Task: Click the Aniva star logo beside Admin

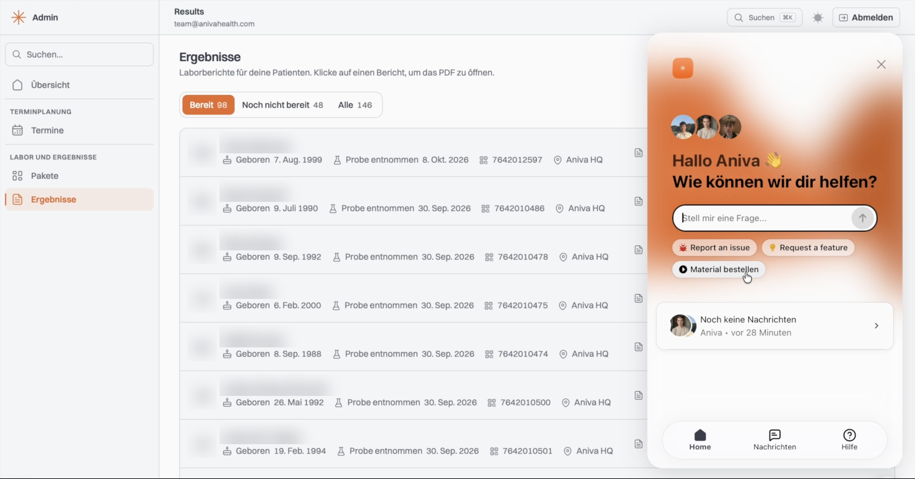Action: 18,17
